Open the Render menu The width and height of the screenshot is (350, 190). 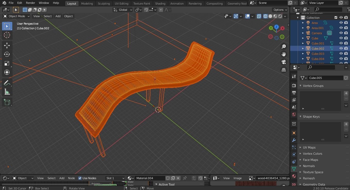click(30, 3)
